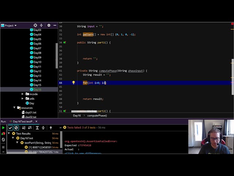Collapse the testPart1 node
234x176 pixels.
(x=17, y=143)
